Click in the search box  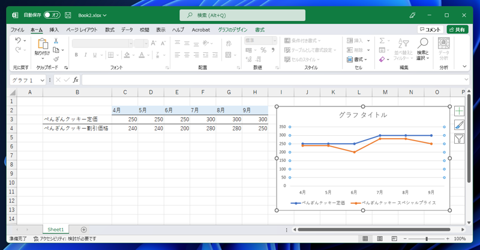[242, 16]
